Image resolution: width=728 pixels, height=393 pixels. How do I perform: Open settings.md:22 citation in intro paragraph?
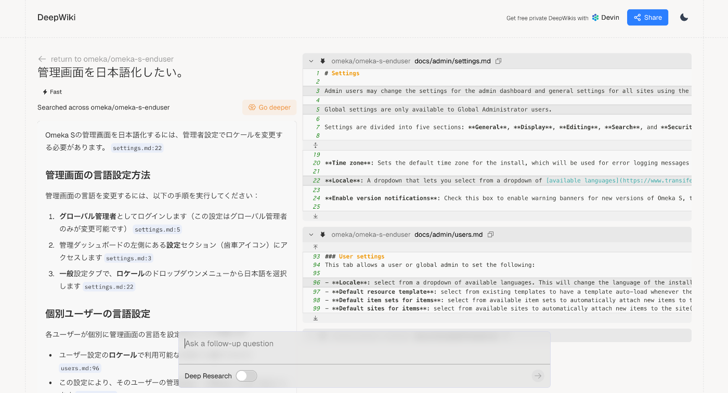point(137,148)
